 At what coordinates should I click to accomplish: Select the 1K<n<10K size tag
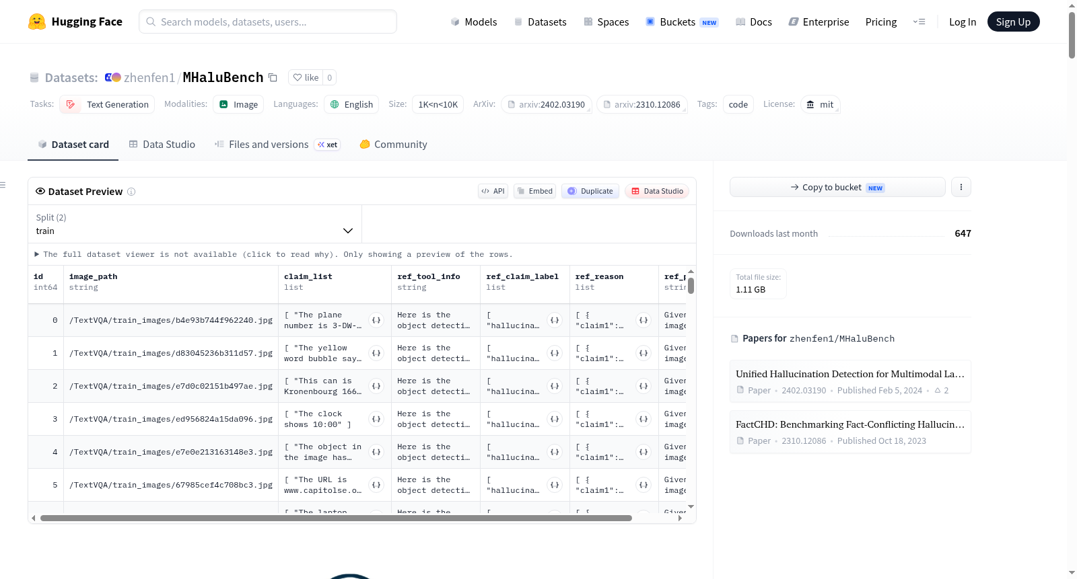click(438, 104)
